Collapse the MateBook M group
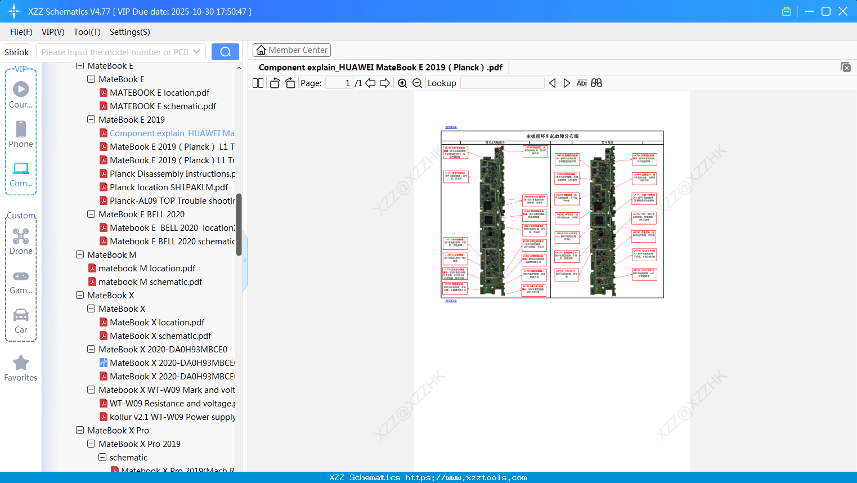This screenshot has height=483, width=857. (80, 255)
